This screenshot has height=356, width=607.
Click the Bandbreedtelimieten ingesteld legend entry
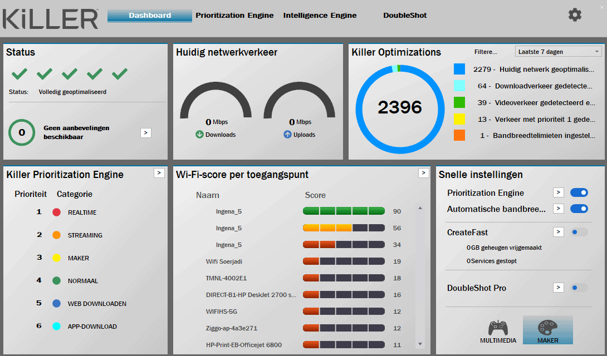537,136
